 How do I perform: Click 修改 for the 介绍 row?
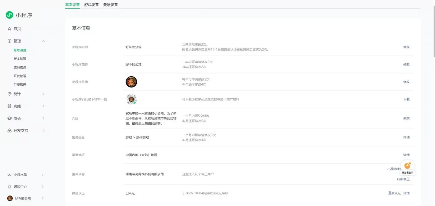click(x=406, y=118)
